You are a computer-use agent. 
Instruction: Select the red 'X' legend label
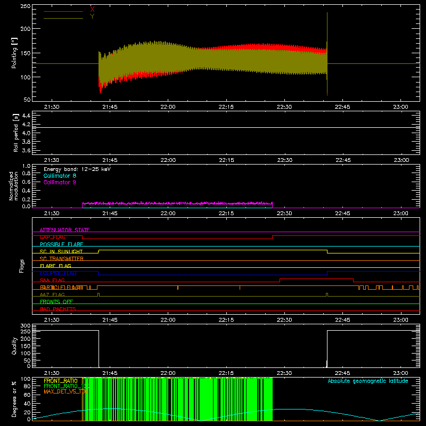pyautogui.click(x=92, y=10)
